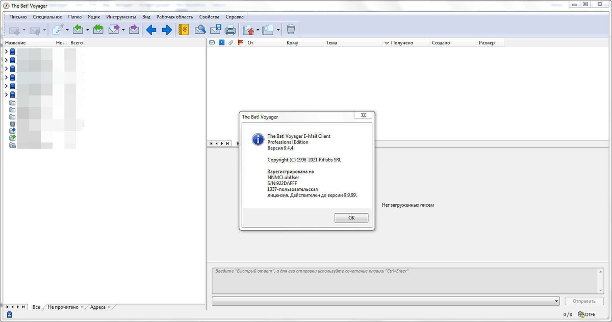Screen dimensions: 612x322
Task: Go to next message with blue right arrow
Action: tap(167, 30)
